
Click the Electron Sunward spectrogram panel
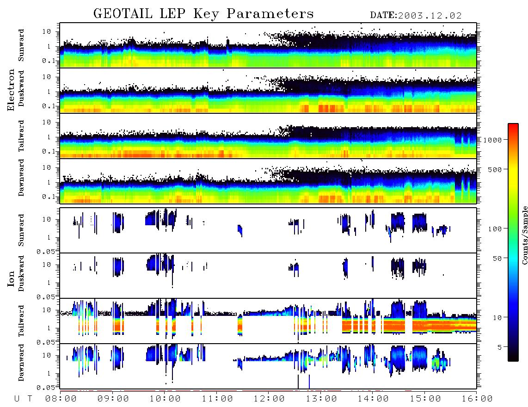tap(268, 45)
